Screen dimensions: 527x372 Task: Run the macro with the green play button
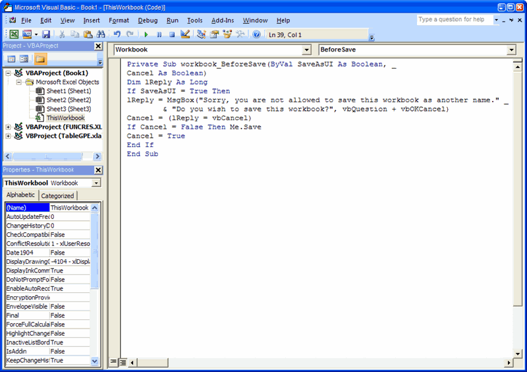pos(146,34)
